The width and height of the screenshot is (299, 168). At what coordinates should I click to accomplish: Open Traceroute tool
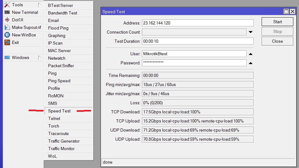(x=69, y=133)
